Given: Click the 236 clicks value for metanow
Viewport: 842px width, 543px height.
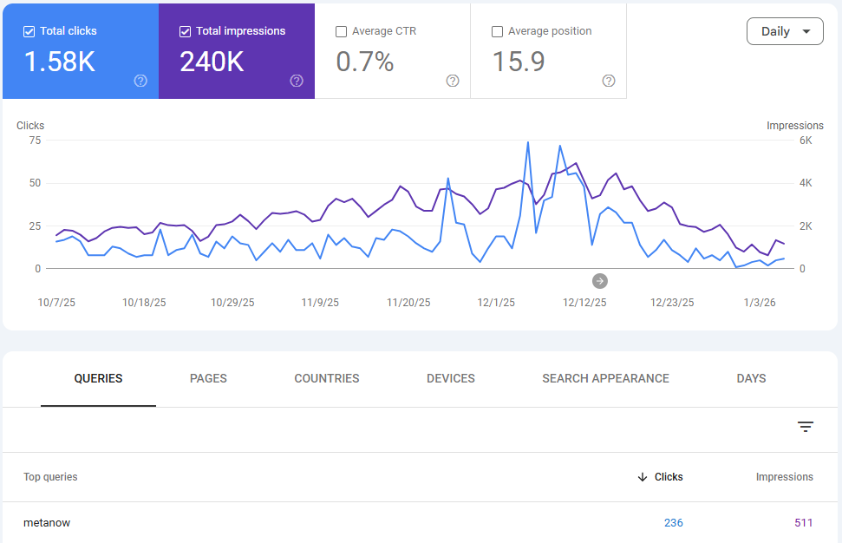Looking at the screenshot, I should pos(674,522).
